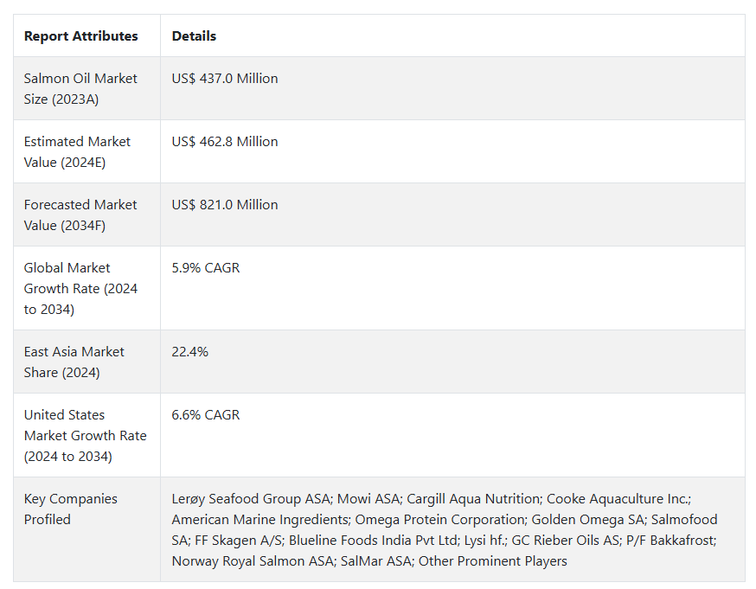Click the Report Attributes column header
Viewport: 756px width, 589px height.
[80, 36]
